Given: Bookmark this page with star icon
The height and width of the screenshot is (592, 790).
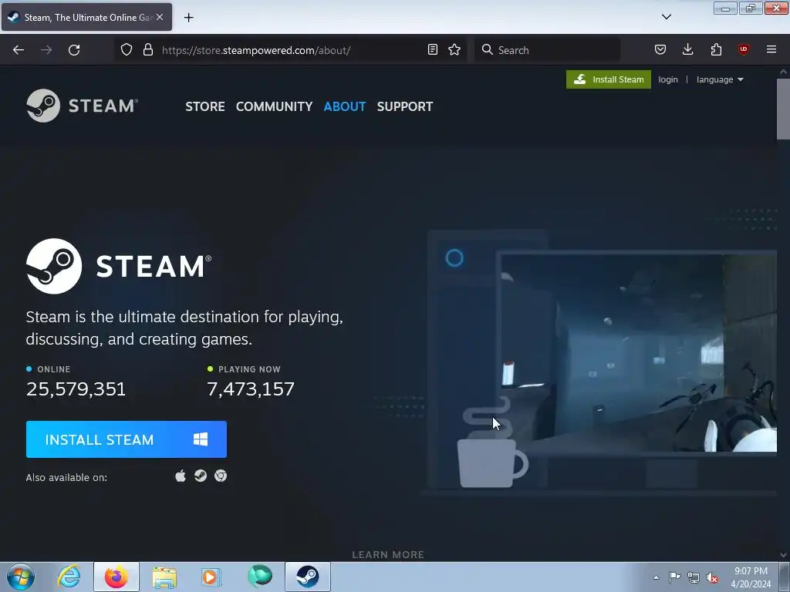Looking at the screenshot, I should coord(454,50).
